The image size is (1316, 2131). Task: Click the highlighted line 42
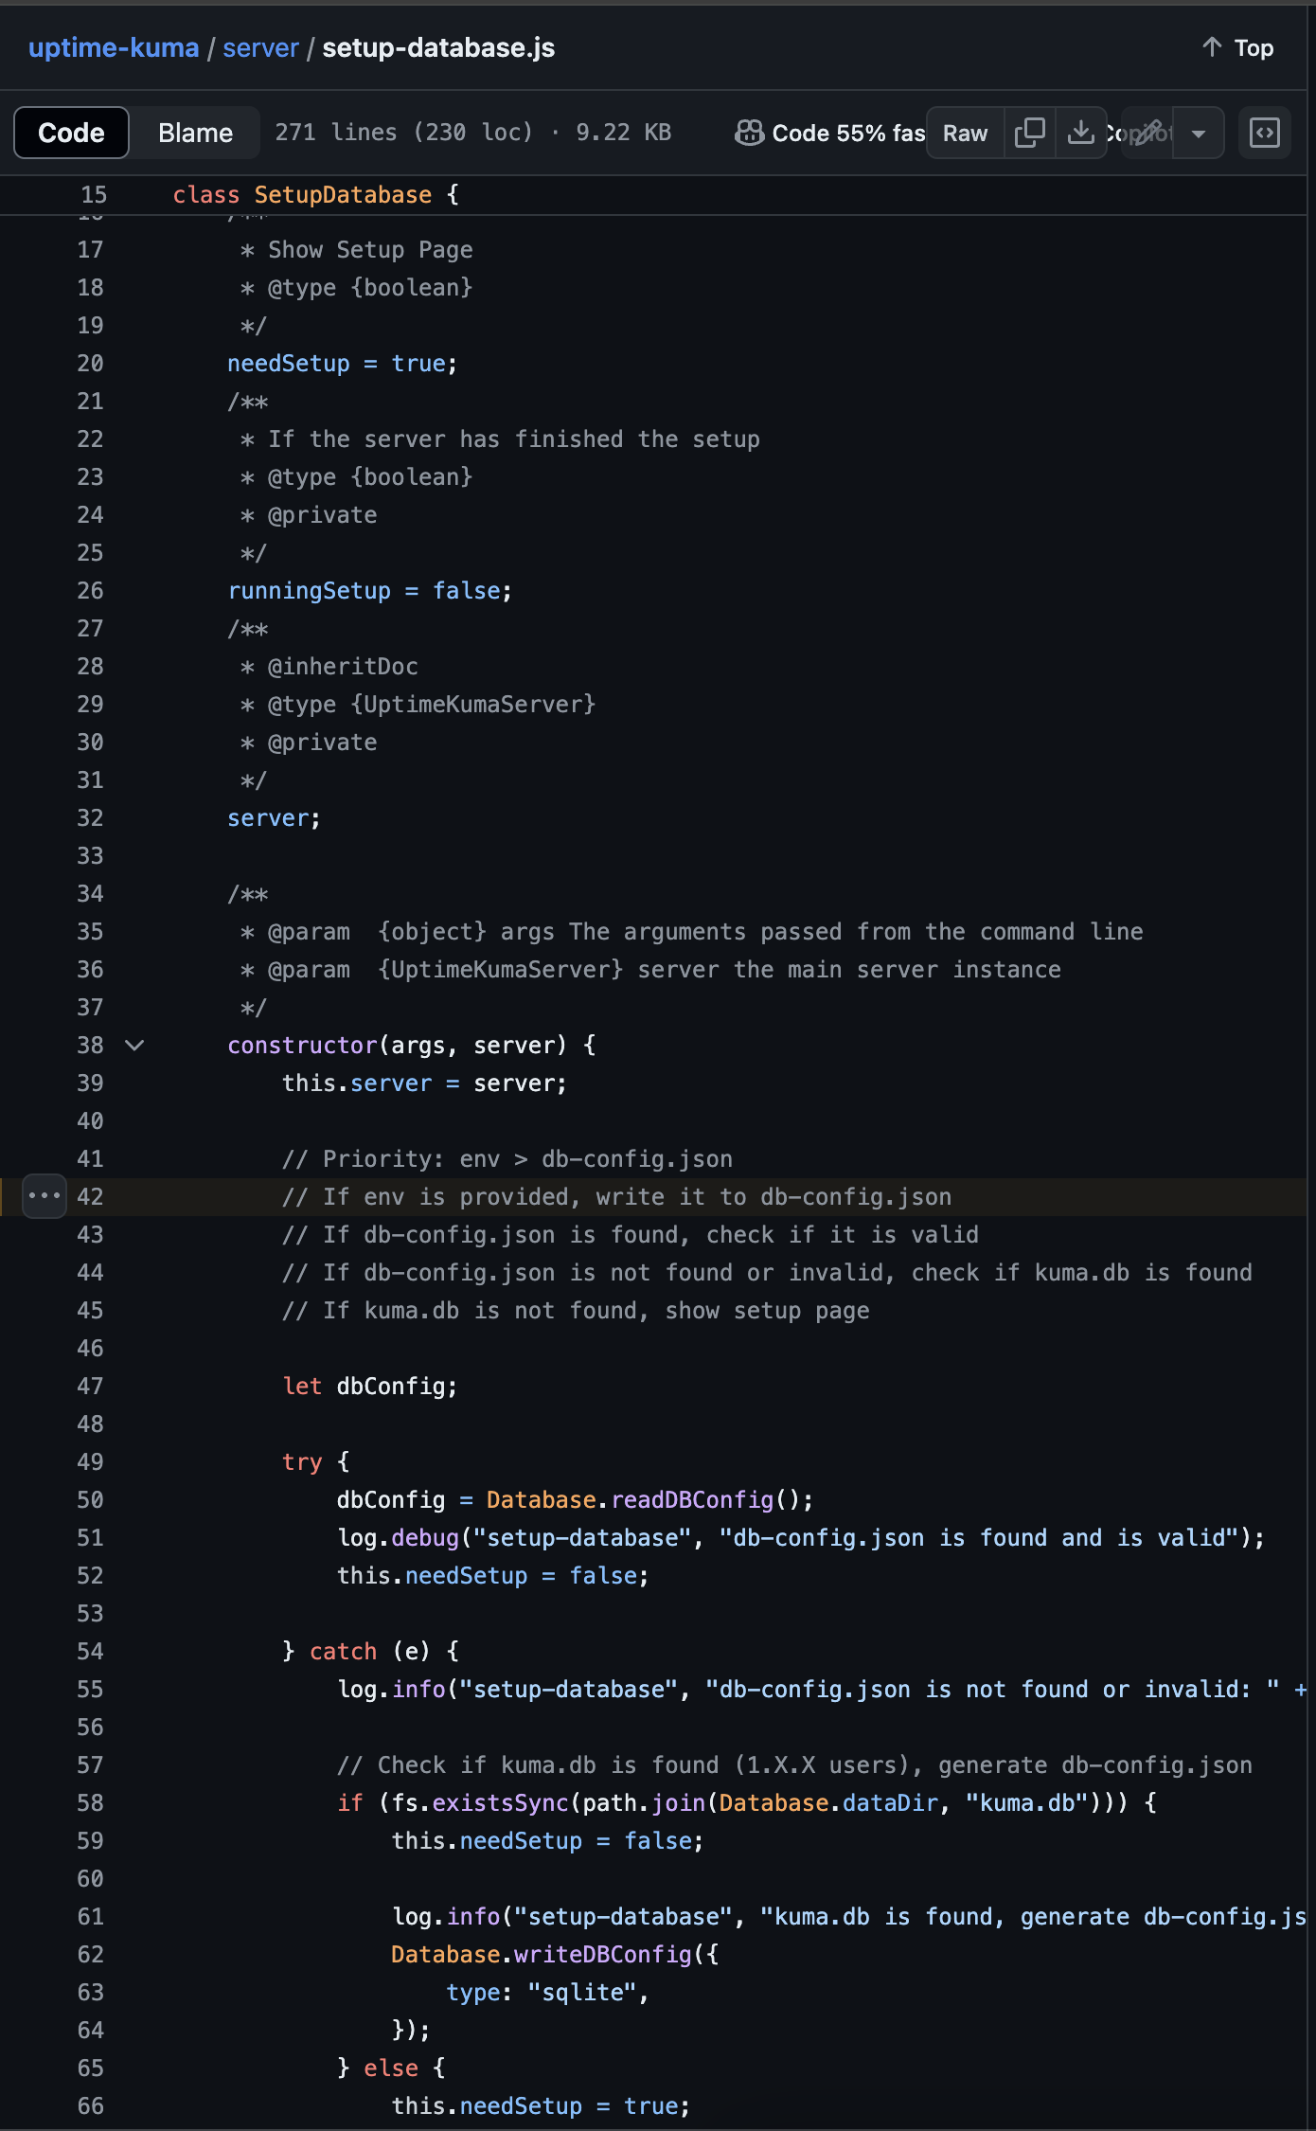tap(615, 1196)
